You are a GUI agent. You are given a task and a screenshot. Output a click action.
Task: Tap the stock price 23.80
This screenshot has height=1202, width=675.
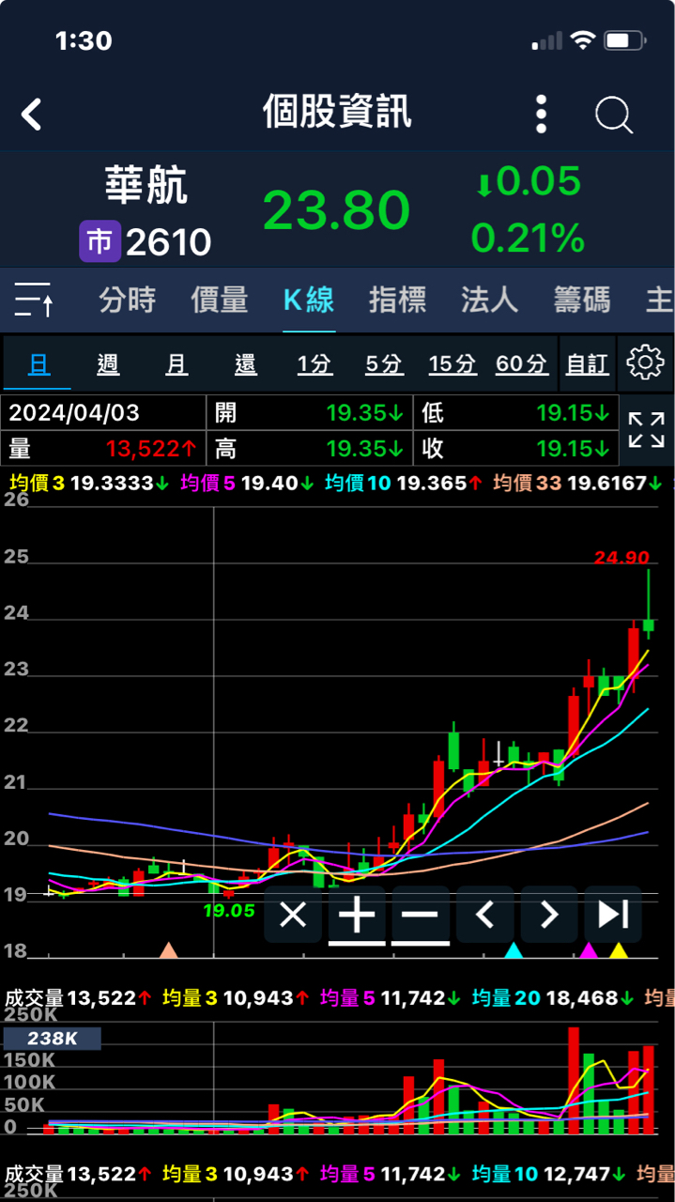337,209
